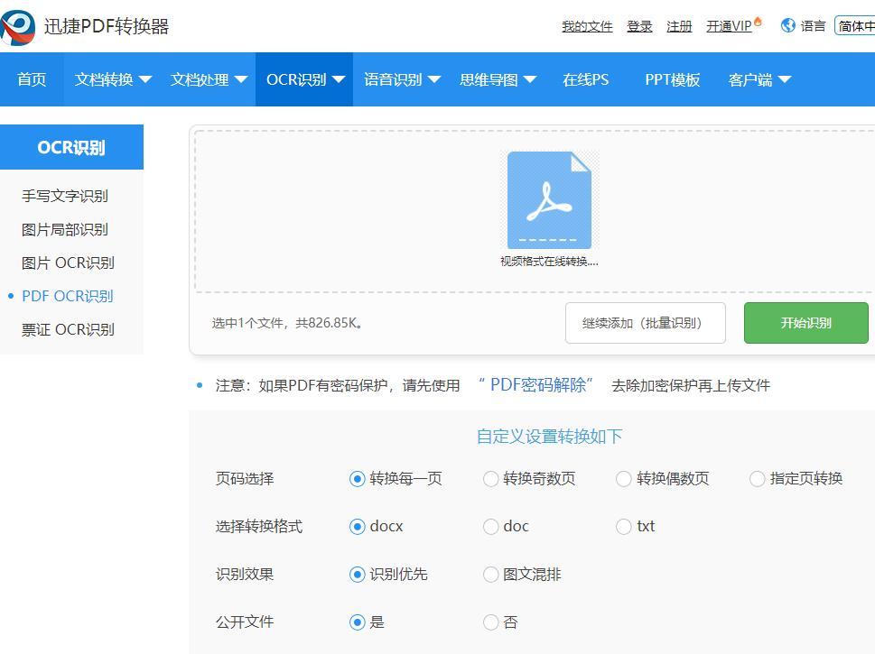This screenshot has height=654, width=875.
Task: Select 转换偶数页 radio option
Action: (x=623, y=479)
